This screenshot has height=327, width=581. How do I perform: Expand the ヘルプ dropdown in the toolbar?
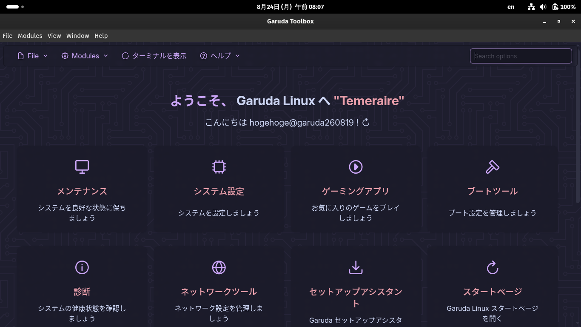[x=220, y=56]
